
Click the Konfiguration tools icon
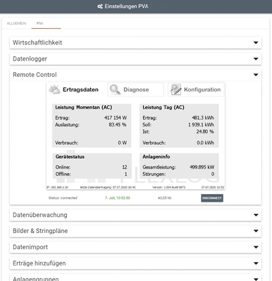click(x=176, y=90)
